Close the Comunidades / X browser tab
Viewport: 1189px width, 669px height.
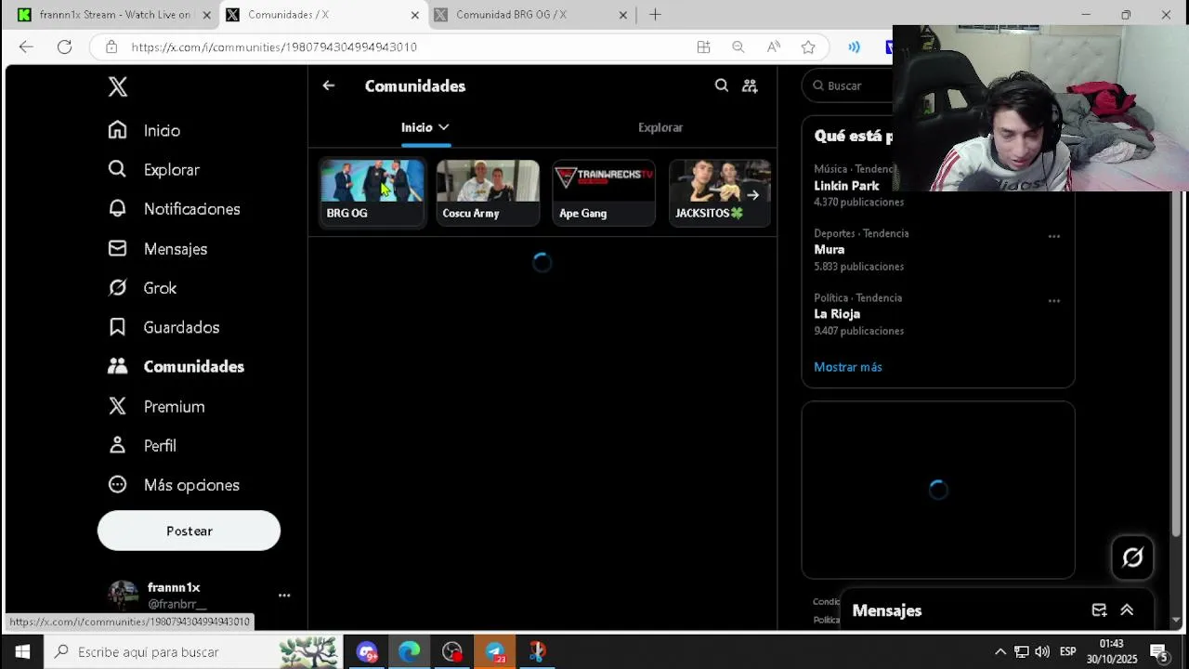[x=414, y=15]
